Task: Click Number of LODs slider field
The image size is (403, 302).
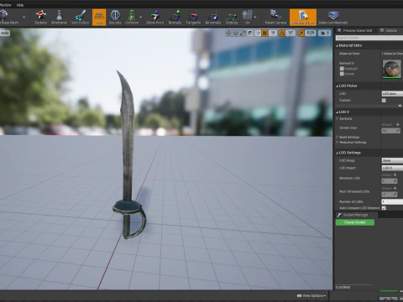Action: [x=392, y=201]
